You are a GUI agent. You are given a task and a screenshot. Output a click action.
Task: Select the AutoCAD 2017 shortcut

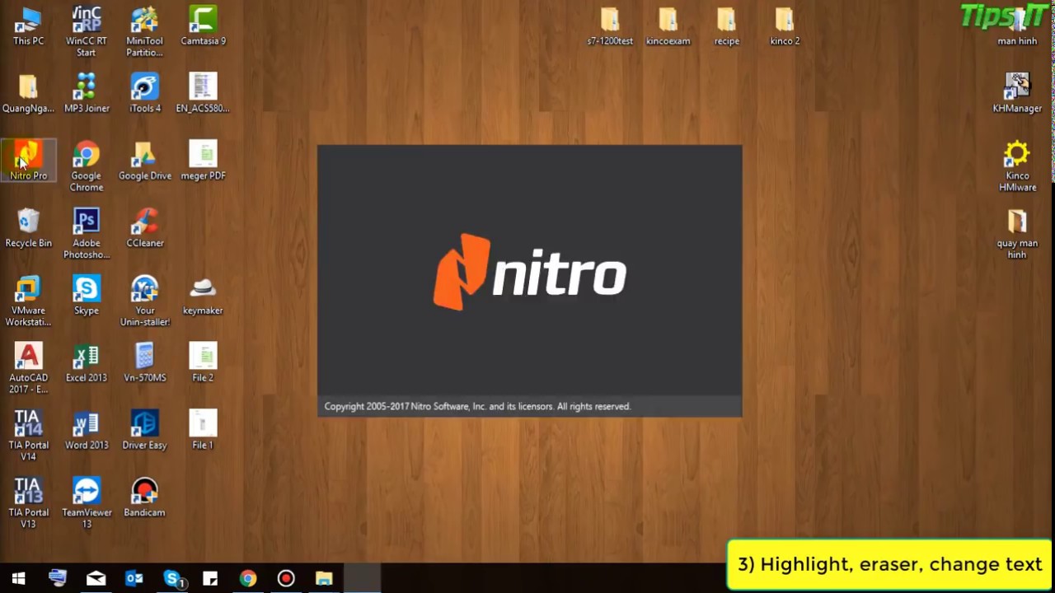28,369
